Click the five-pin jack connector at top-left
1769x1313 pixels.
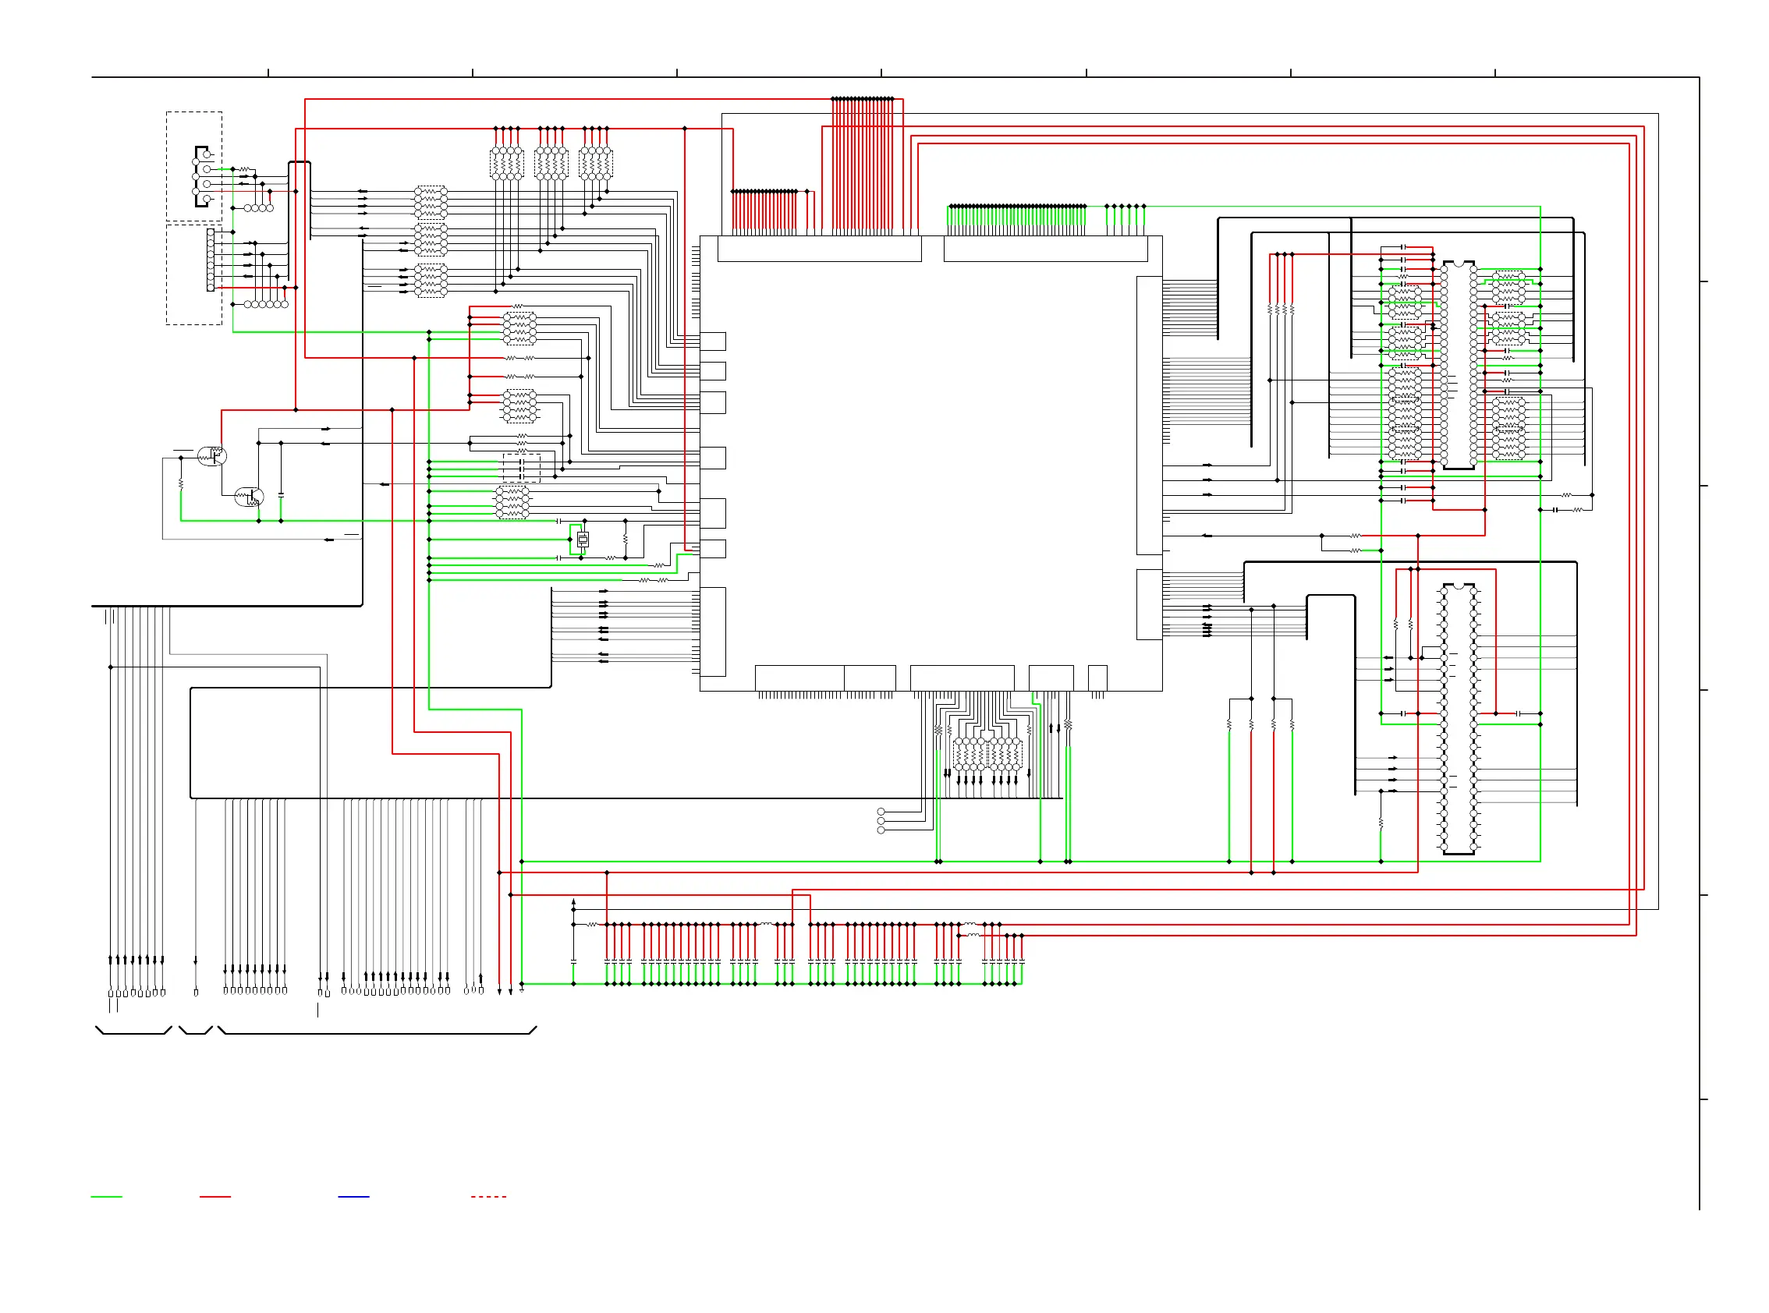pyautogui.click(x=201, y=175)
